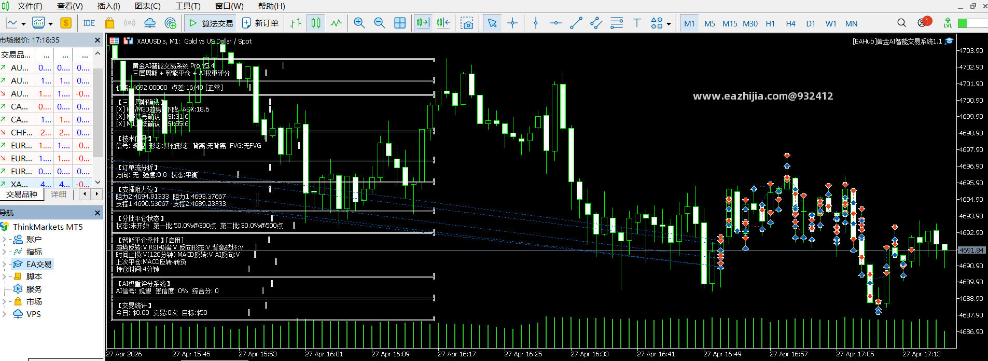Draw a vertical line object
Image resolution: width=988 pixels, height=361 pixels.
coord(536,23)
